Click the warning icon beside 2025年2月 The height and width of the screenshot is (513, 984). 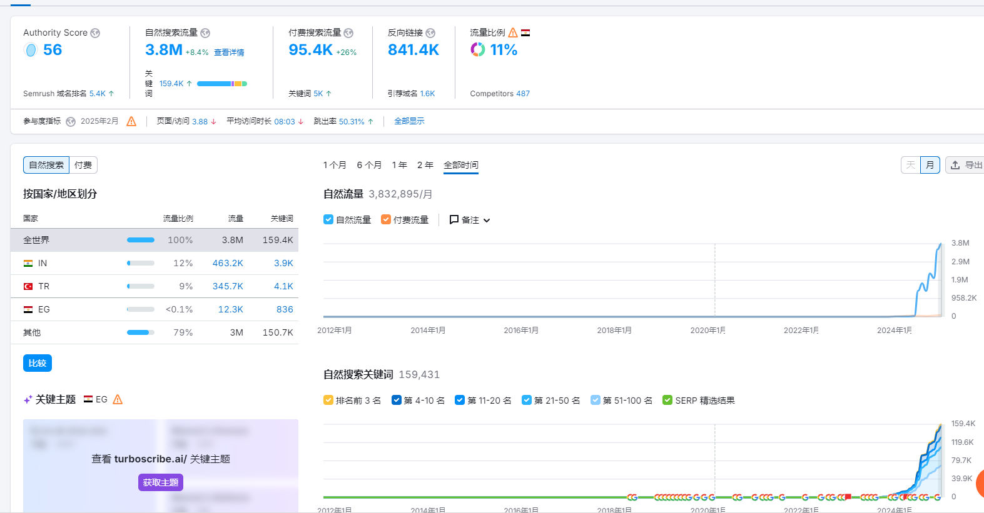pos(131,121)
